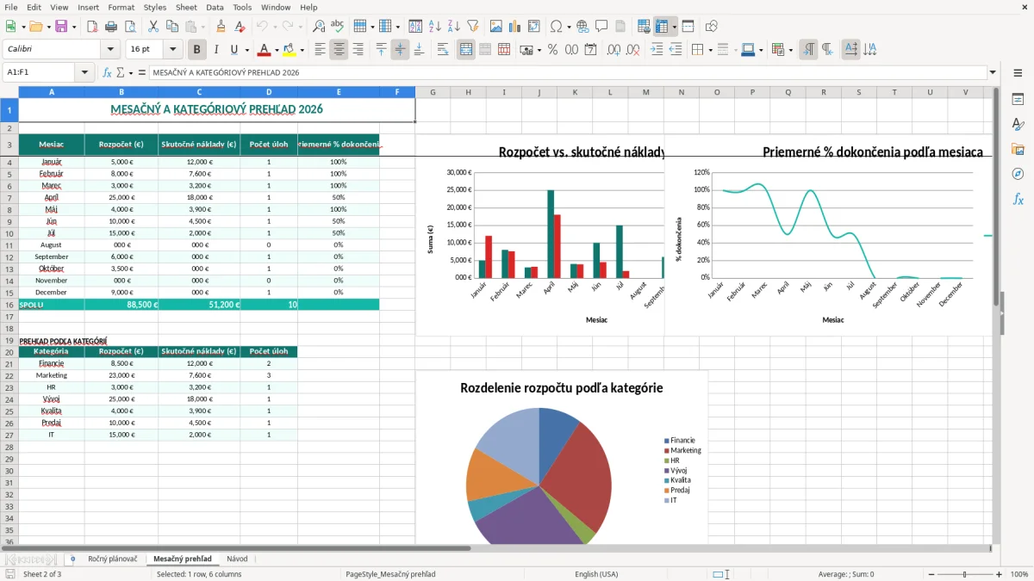Open Print Preview from the toolbar
1034x581 pixels.
[128, 27]
